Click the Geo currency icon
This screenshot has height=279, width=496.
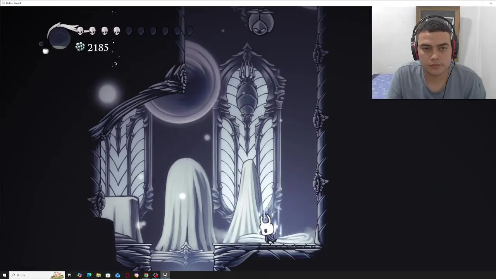tap(80, 47)
